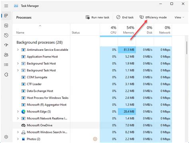The width and height of the screenshot is (189, 143).
Task: Select the Data Exchange Host row
Action: tap(92, 91)
